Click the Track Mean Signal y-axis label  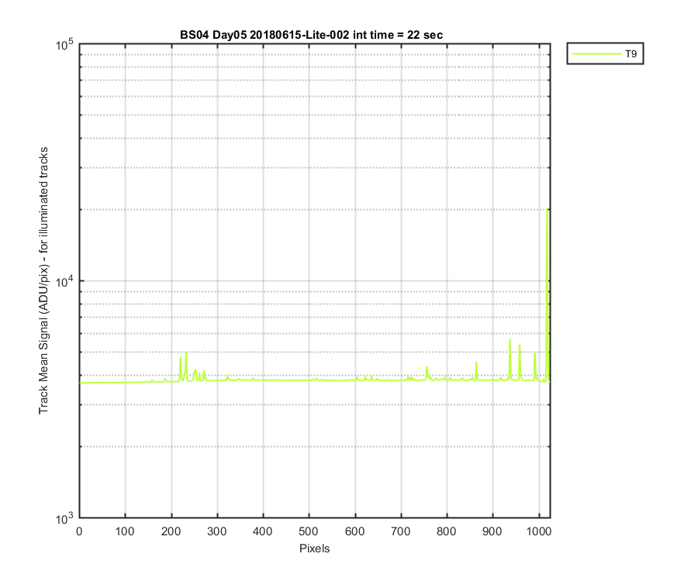pyautogui.click(x=43, y=280)
